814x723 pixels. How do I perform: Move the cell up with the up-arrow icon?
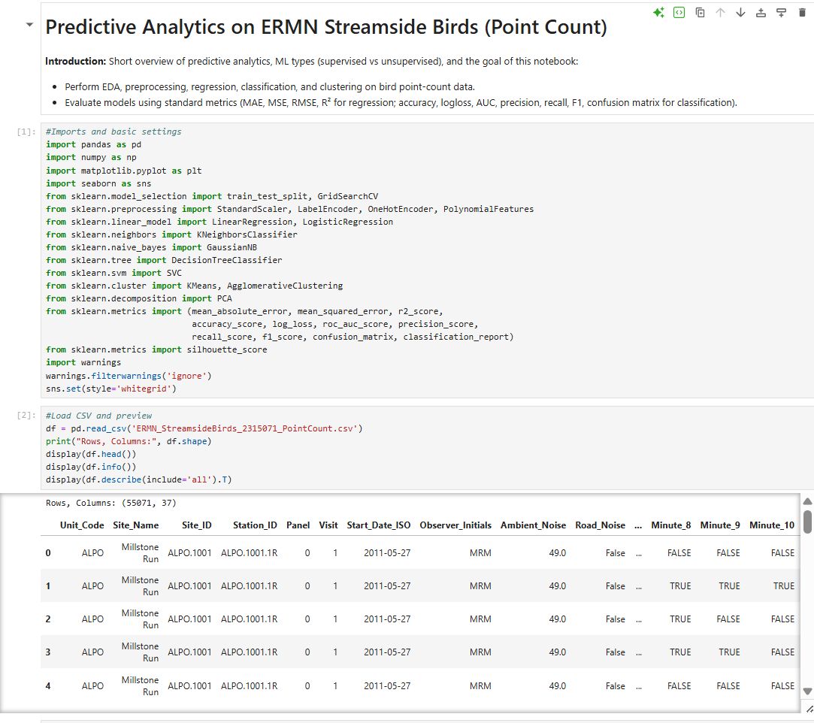(x=719, y=12)
